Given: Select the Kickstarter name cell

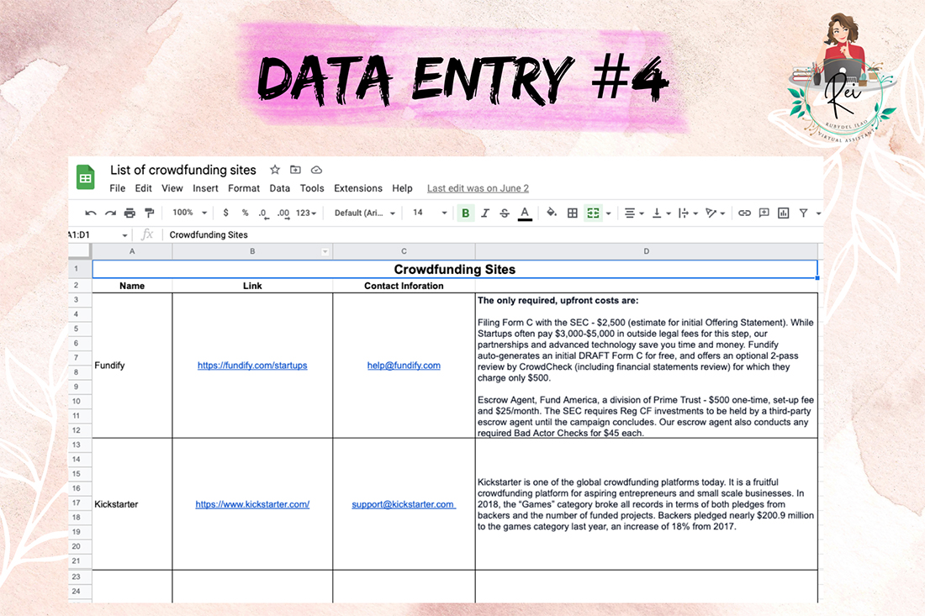Looking at the screenshot, I should pyautogui.click(x=132, y=504).
